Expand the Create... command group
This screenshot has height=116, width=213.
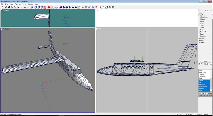coord(201,13)
